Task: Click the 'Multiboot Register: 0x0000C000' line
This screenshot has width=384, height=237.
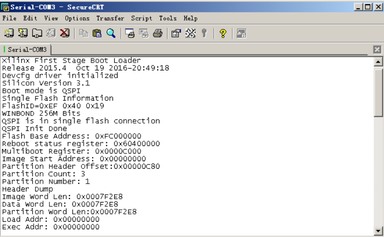Action: pos(72,151)
